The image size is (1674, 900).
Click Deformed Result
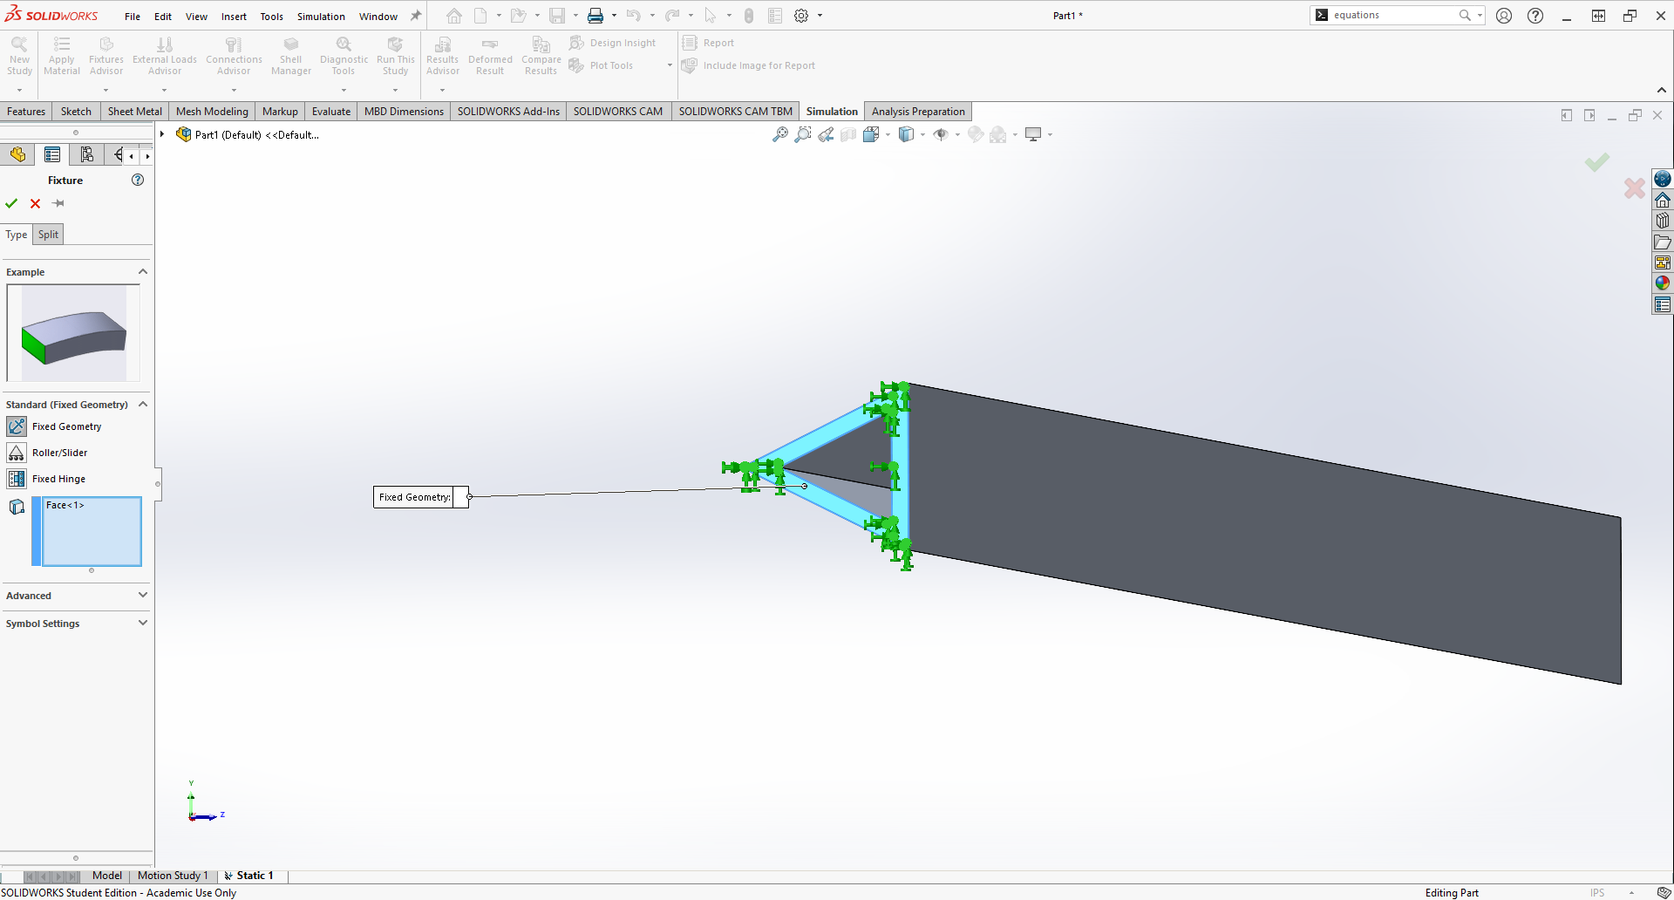click(x=490, y=57)
